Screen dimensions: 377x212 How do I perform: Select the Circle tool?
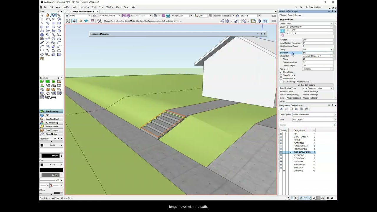point(42,27)
